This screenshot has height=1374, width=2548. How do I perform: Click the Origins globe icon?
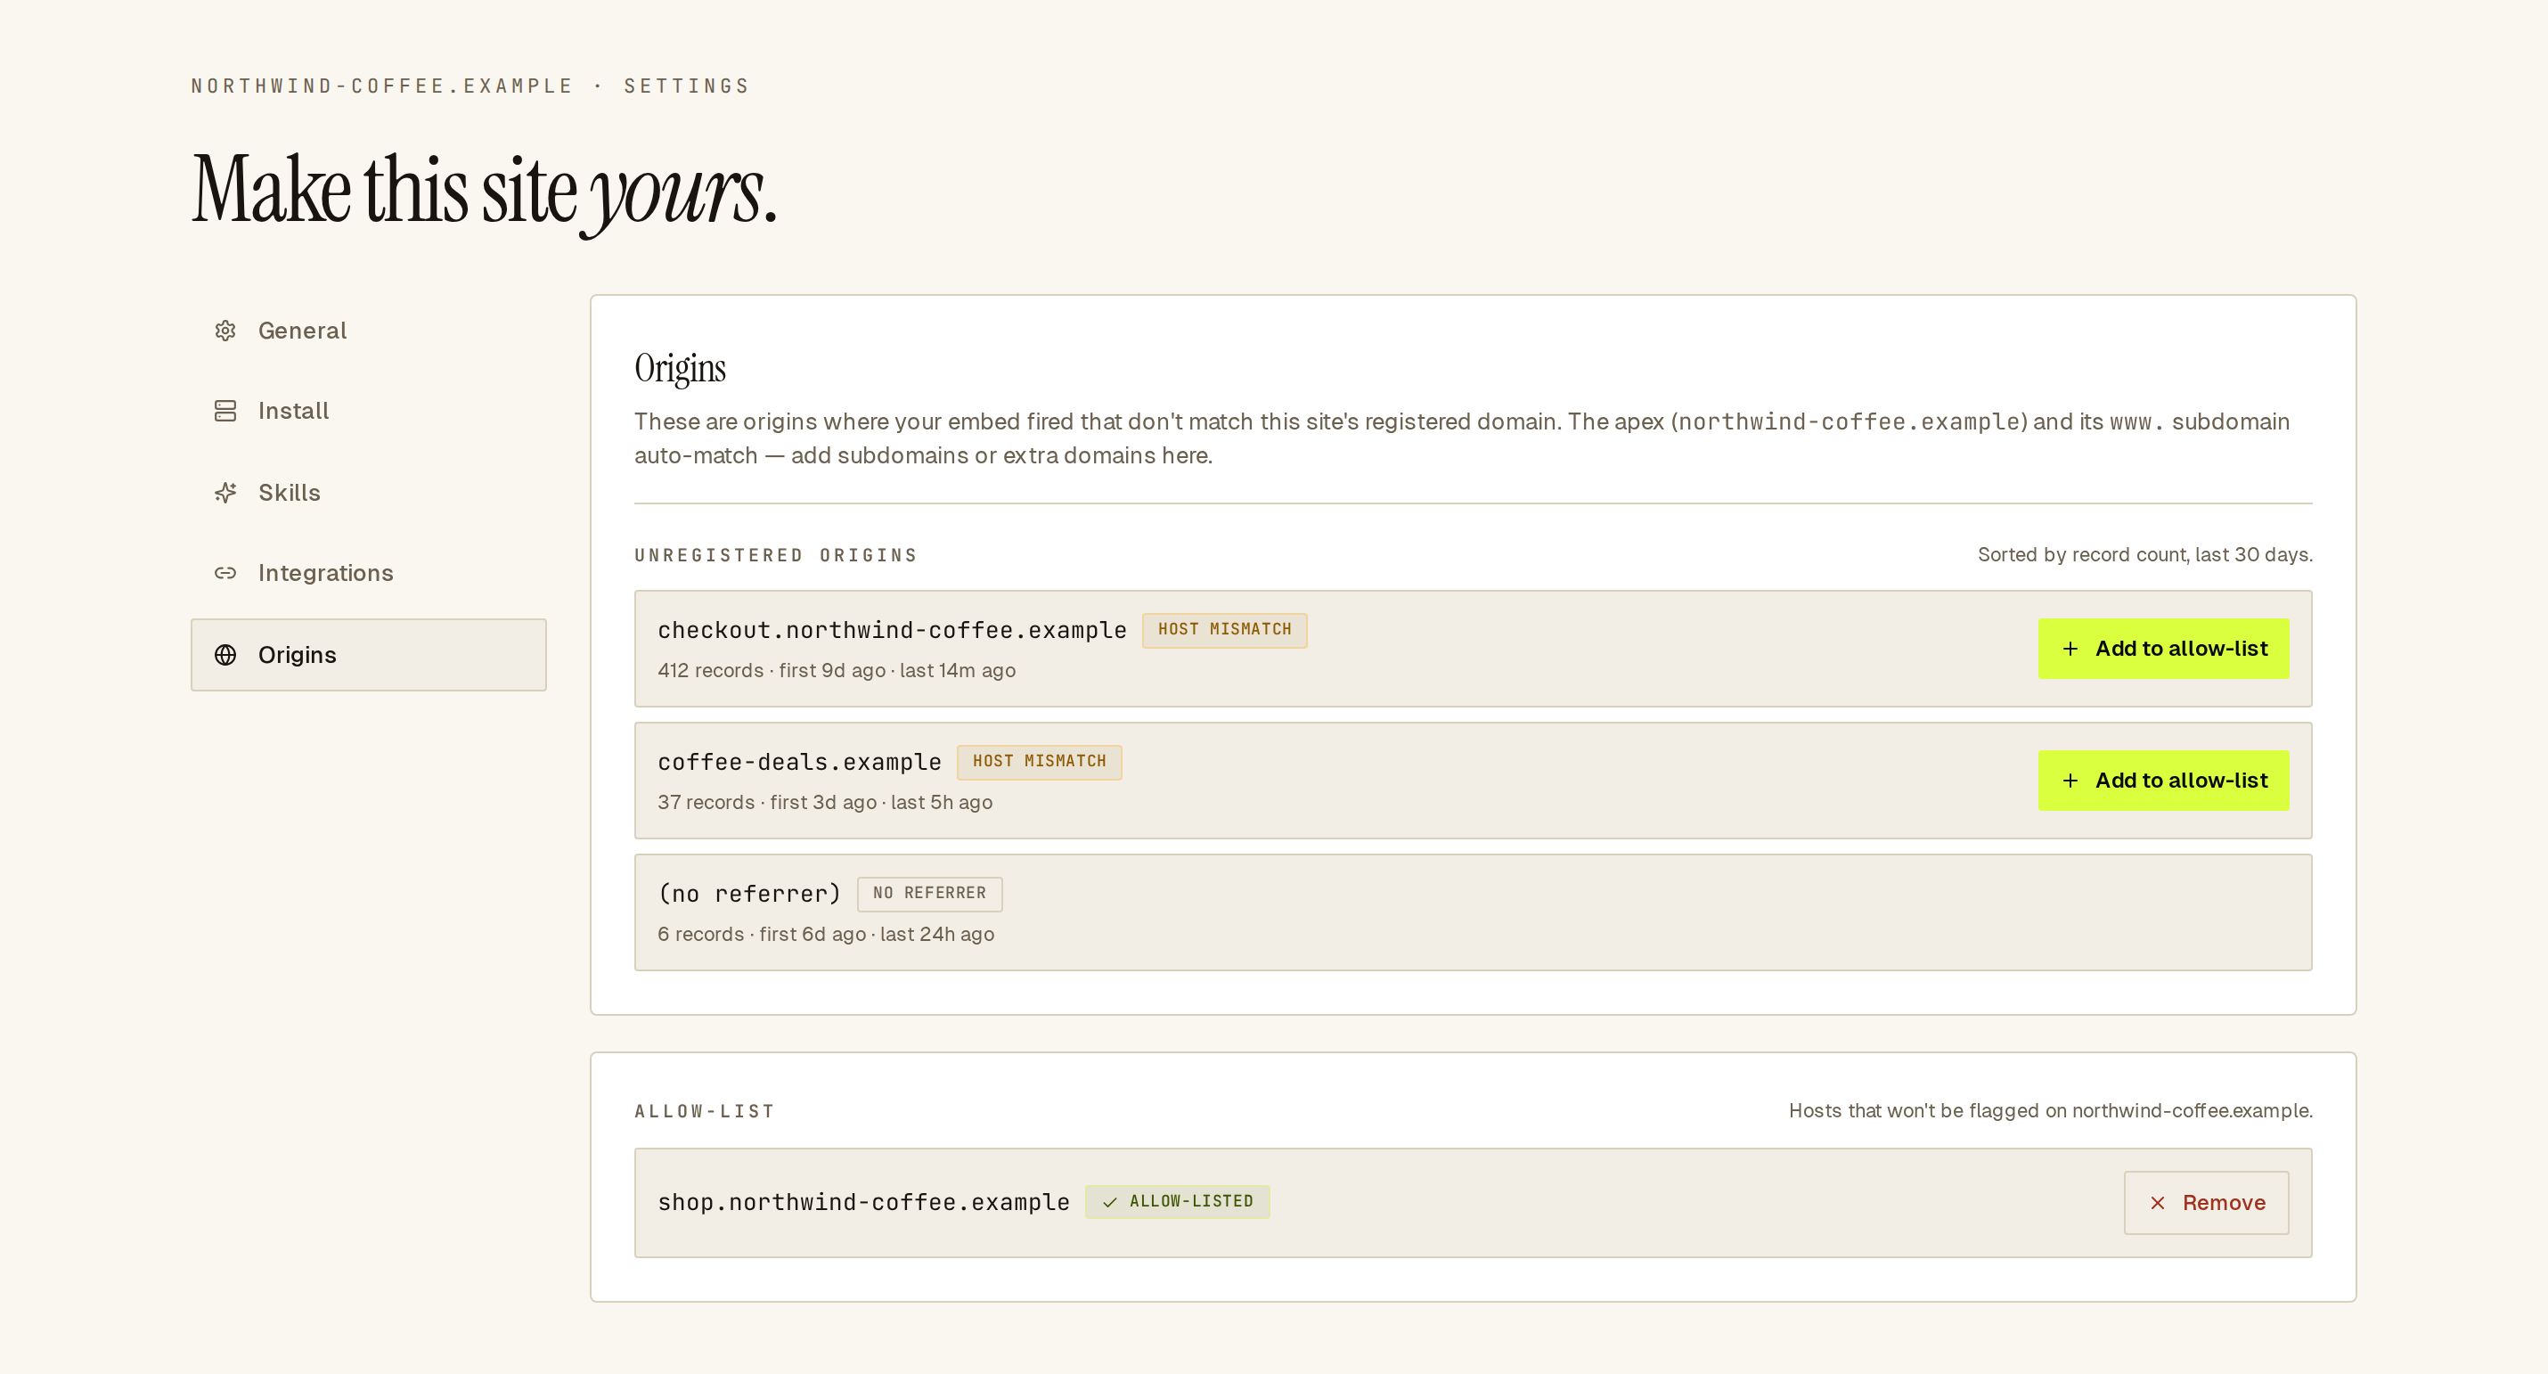coord(225,655)
